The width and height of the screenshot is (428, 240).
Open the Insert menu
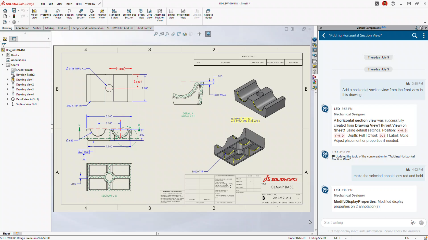69,4
